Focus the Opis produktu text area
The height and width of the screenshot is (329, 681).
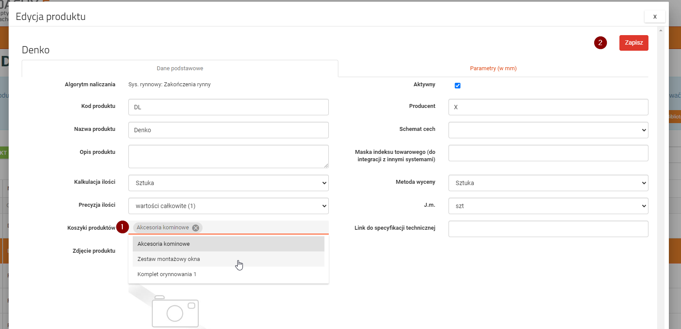click(x=228, y=156)
